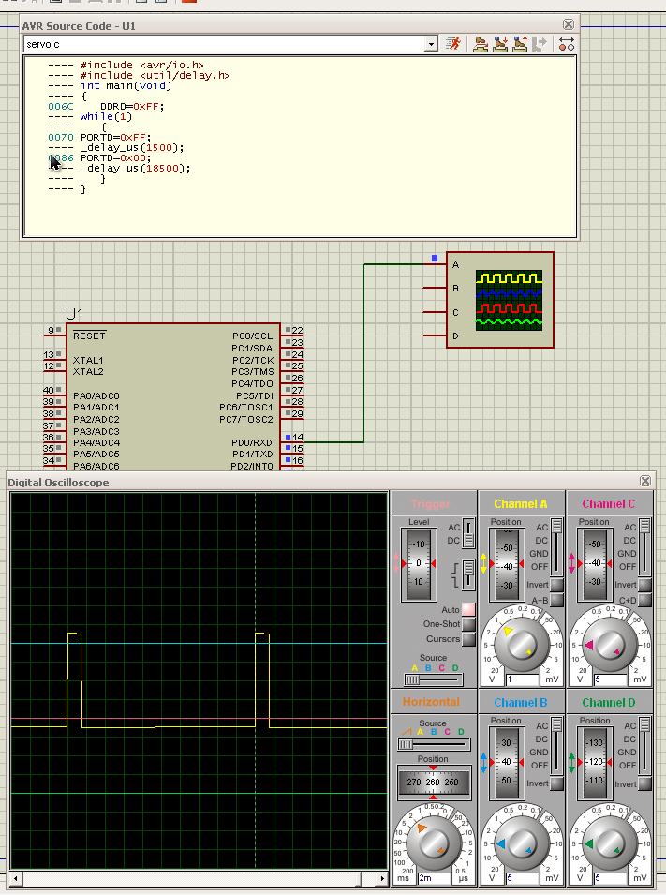The width and height of the screenshot is (666, 895).
Task: Click the Step Into function icon
Action: 500,44
